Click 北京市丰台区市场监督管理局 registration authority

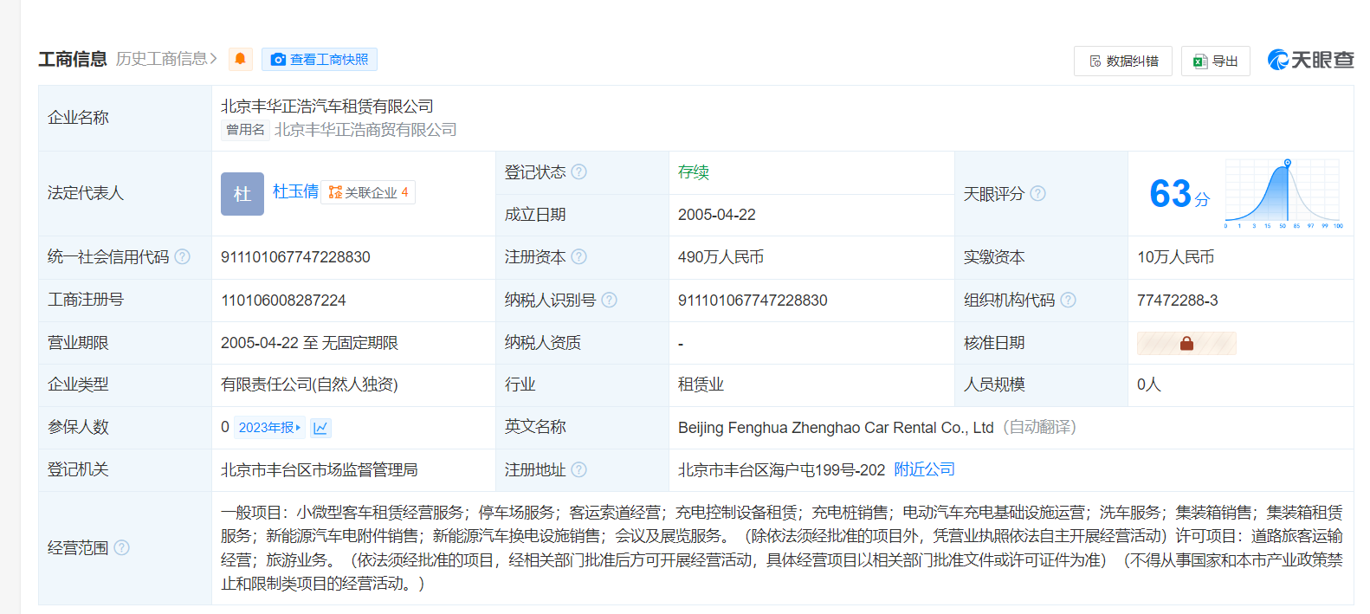pyautogui.click(x=320, y=469)
